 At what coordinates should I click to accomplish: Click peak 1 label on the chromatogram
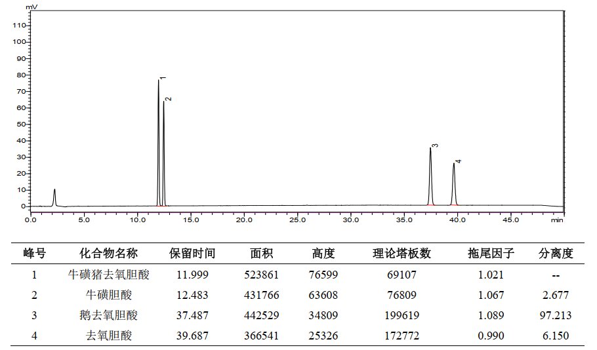pos(163,78)
